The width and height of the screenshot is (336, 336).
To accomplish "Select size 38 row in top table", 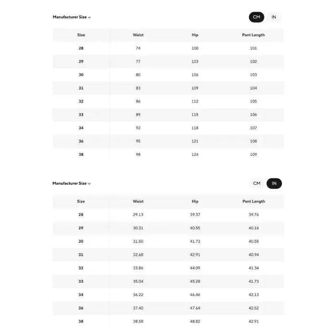I will [x=168, y=155].
